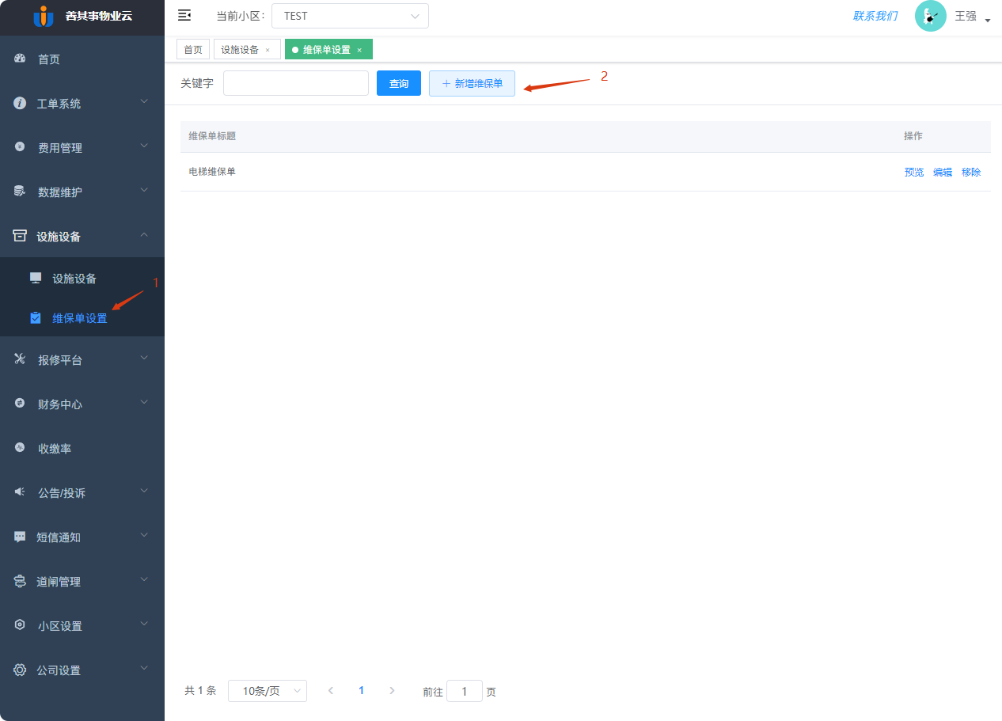Collapse the sidebar using the hamburger icon

[184, 15]
